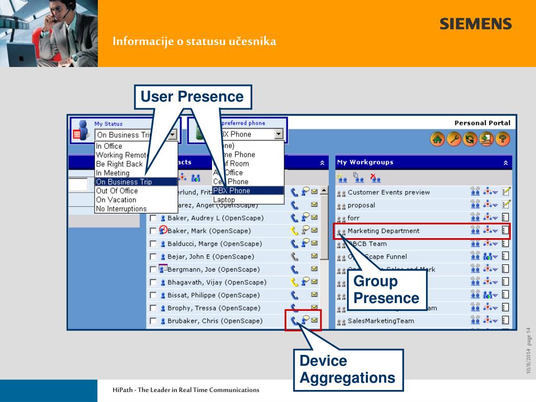Open contact Bhagavath, Vijay (OpenScape)
Screen dimensions: 536x402
pyautogui.click(x=217, y=282)
